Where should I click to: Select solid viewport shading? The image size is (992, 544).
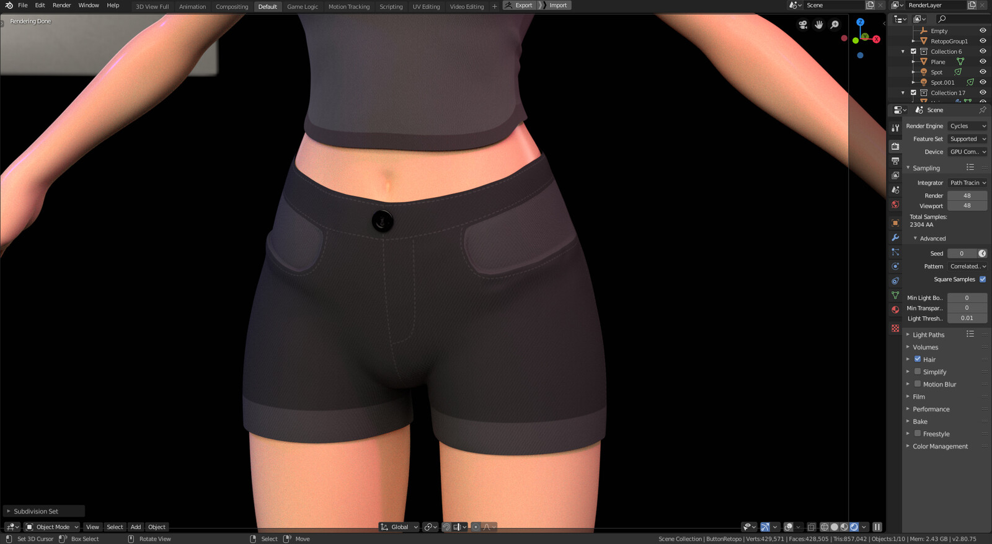tap(835, 527)
